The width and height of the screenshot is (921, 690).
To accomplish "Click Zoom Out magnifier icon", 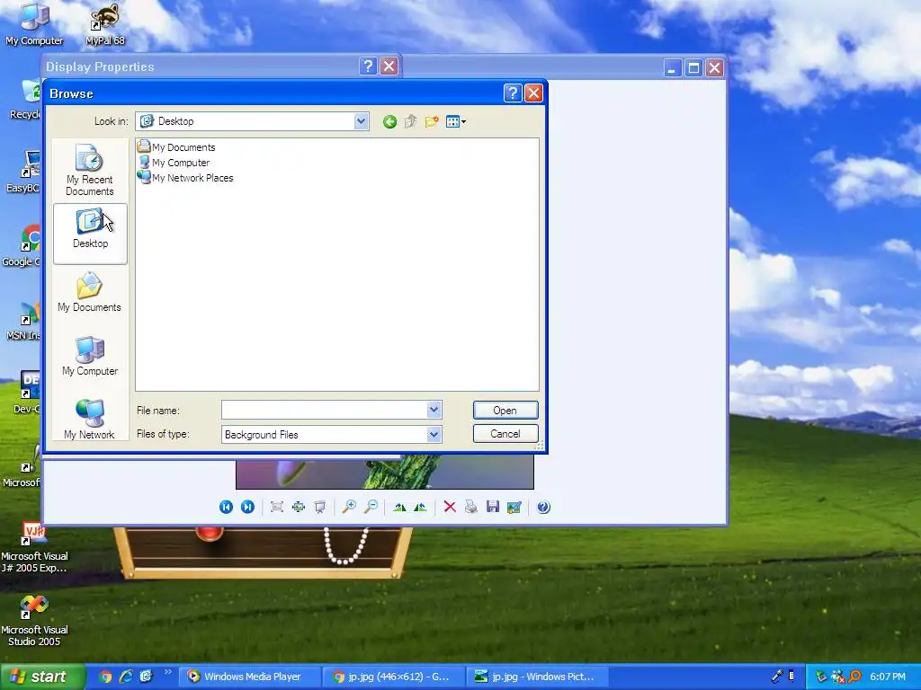I will pyautogui.click(x=371, y=507).
